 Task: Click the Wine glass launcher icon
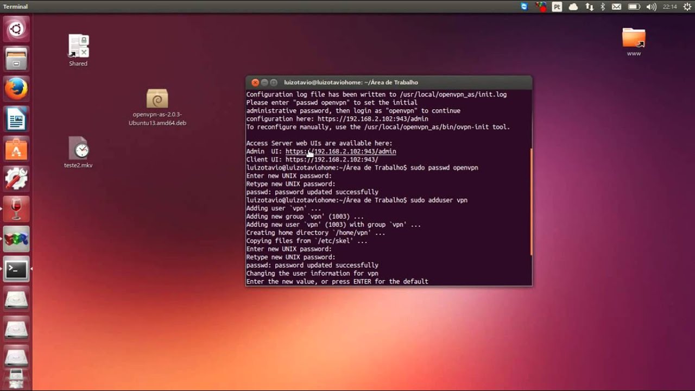pyautogui.click(x=16, y=209)
